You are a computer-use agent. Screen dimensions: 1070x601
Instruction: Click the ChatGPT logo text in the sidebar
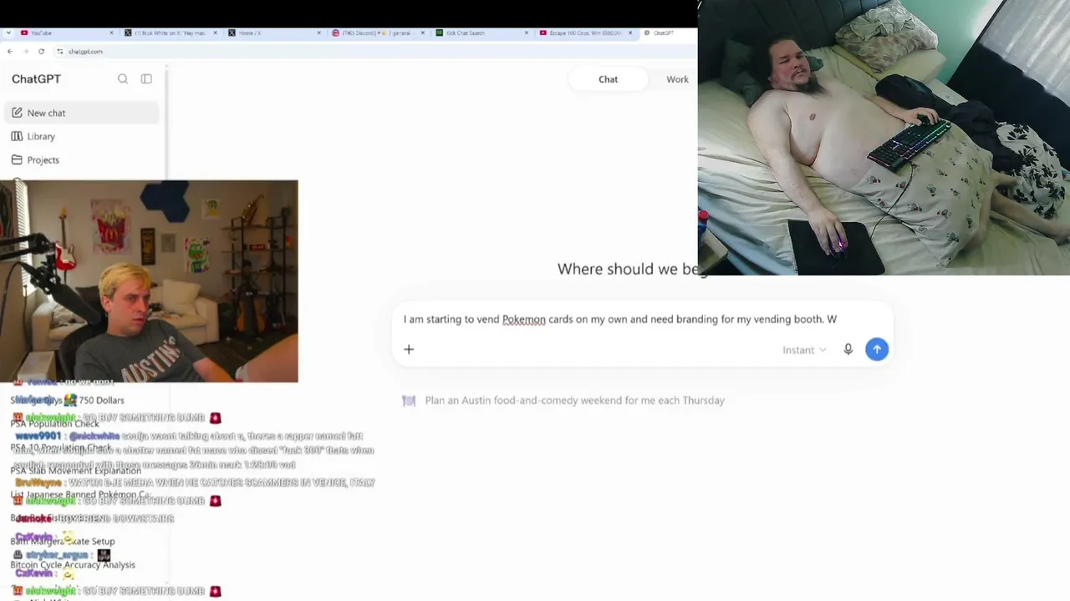pos(36,78)
